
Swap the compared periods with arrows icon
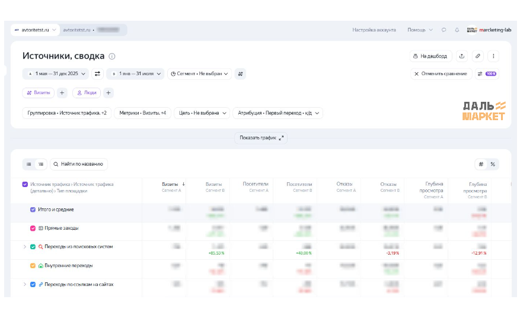point(97,74)
